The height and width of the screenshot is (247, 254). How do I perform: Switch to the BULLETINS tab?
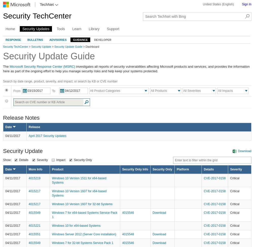point(35,40)
